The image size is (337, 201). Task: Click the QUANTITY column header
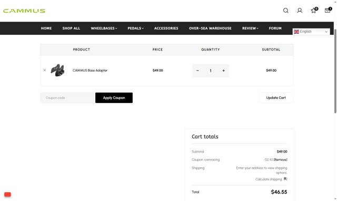tap(211, 50)
